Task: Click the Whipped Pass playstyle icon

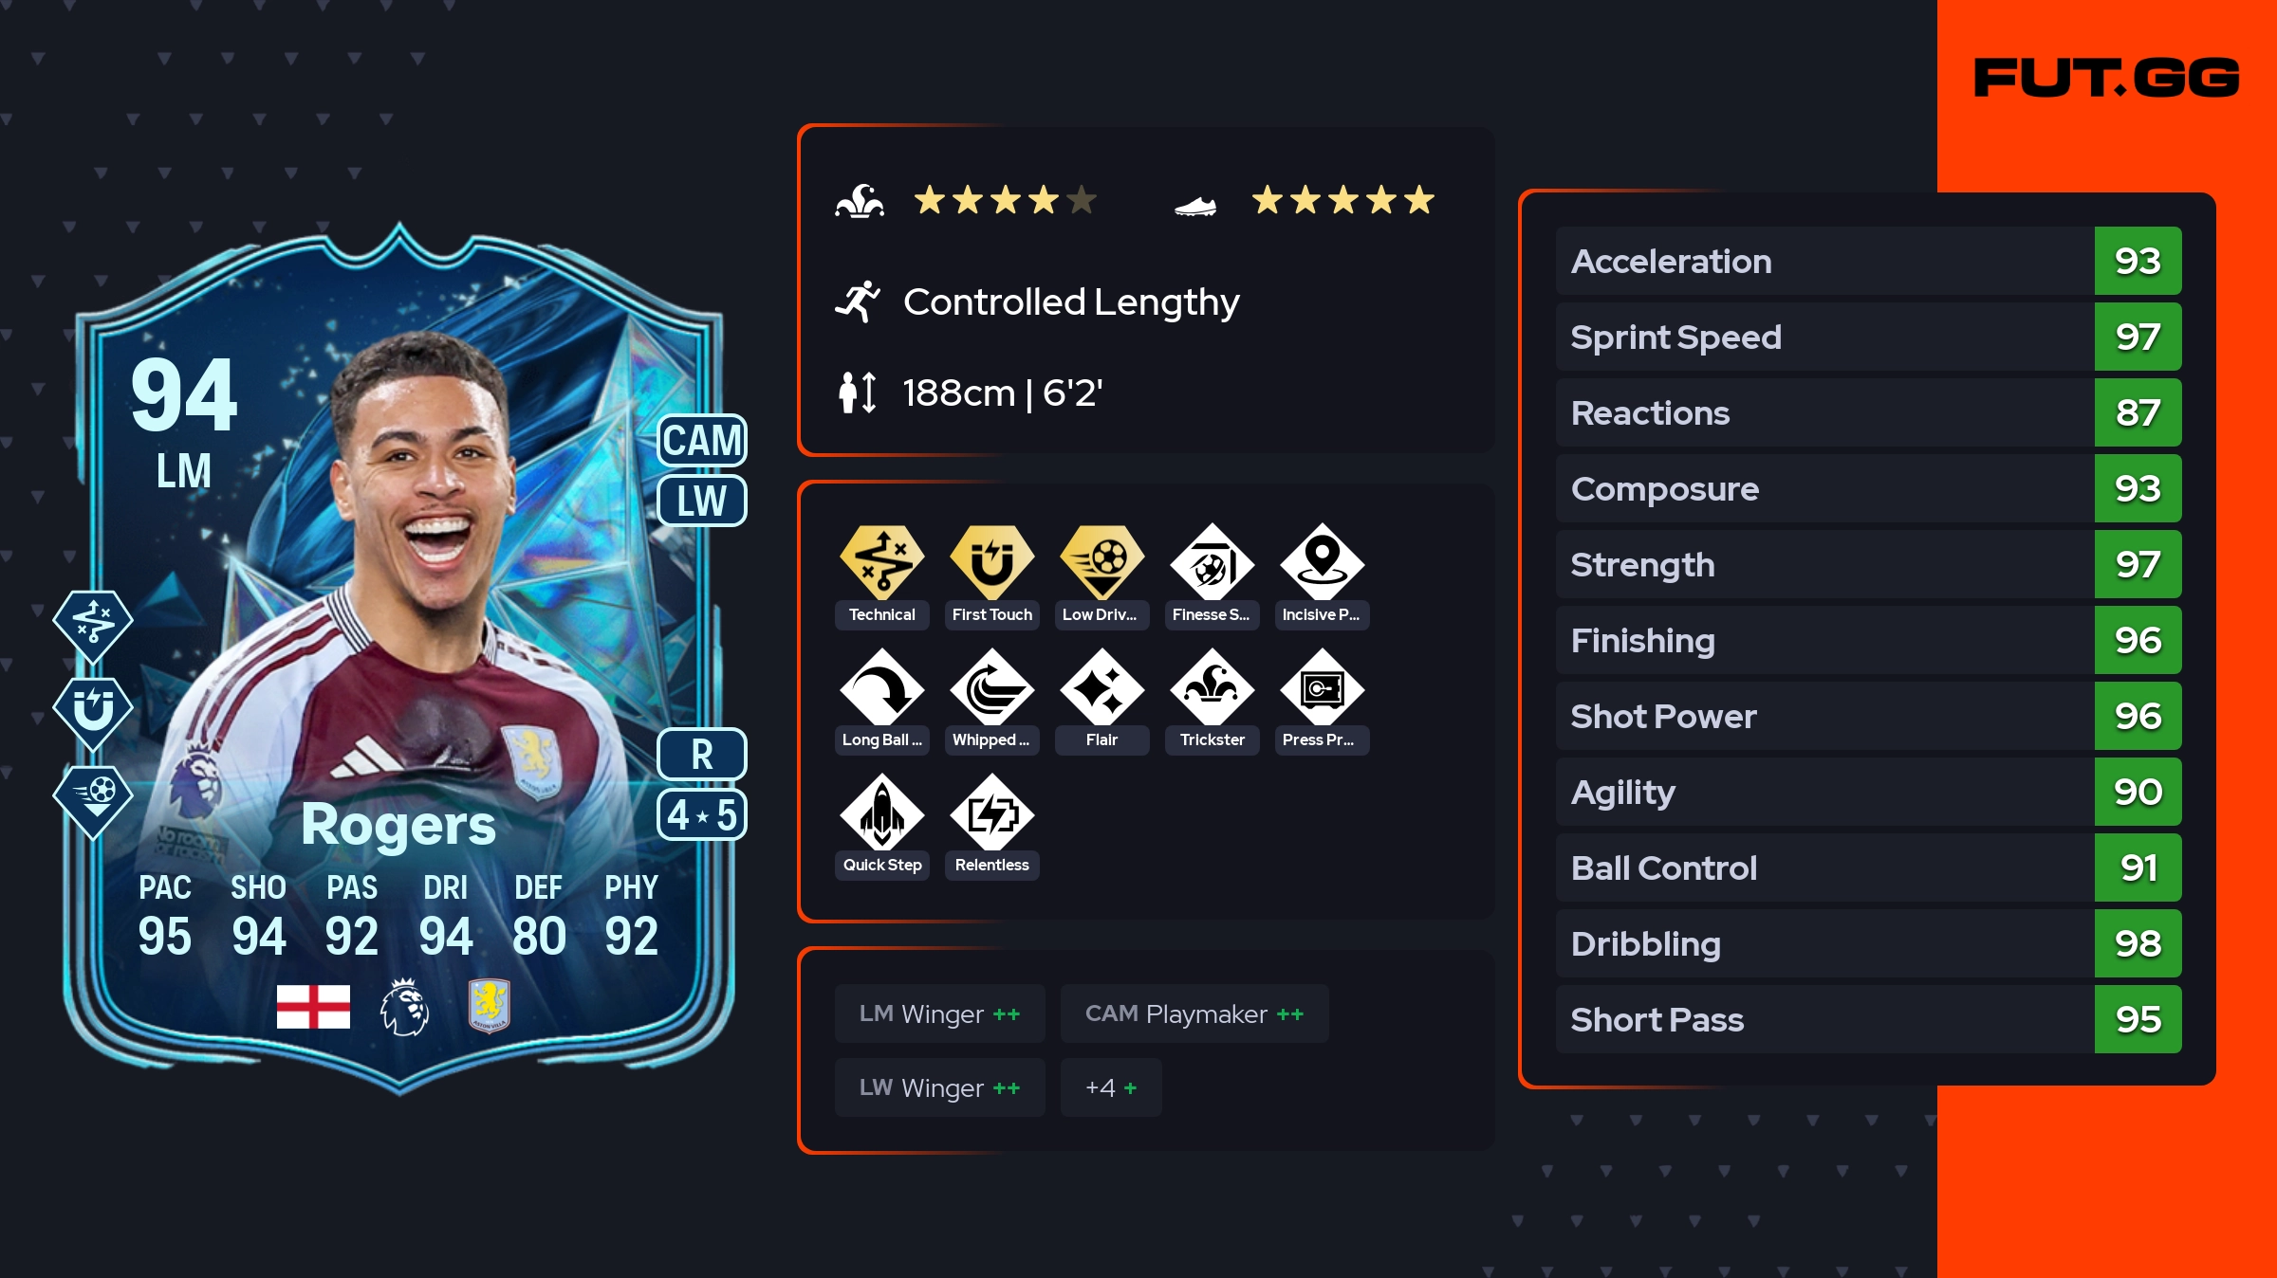Action: click(x=991, y=688)
